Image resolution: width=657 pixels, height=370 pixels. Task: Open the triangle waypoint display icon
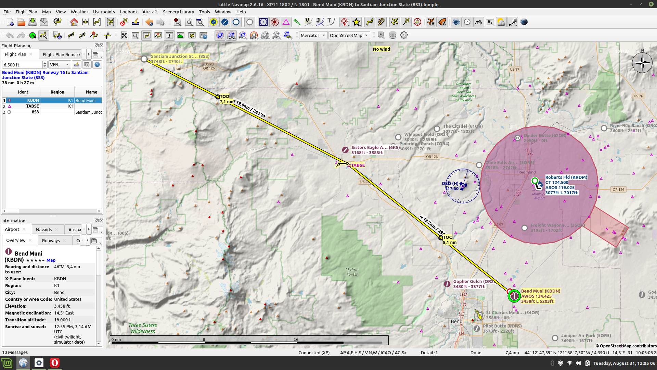(286, 22)
